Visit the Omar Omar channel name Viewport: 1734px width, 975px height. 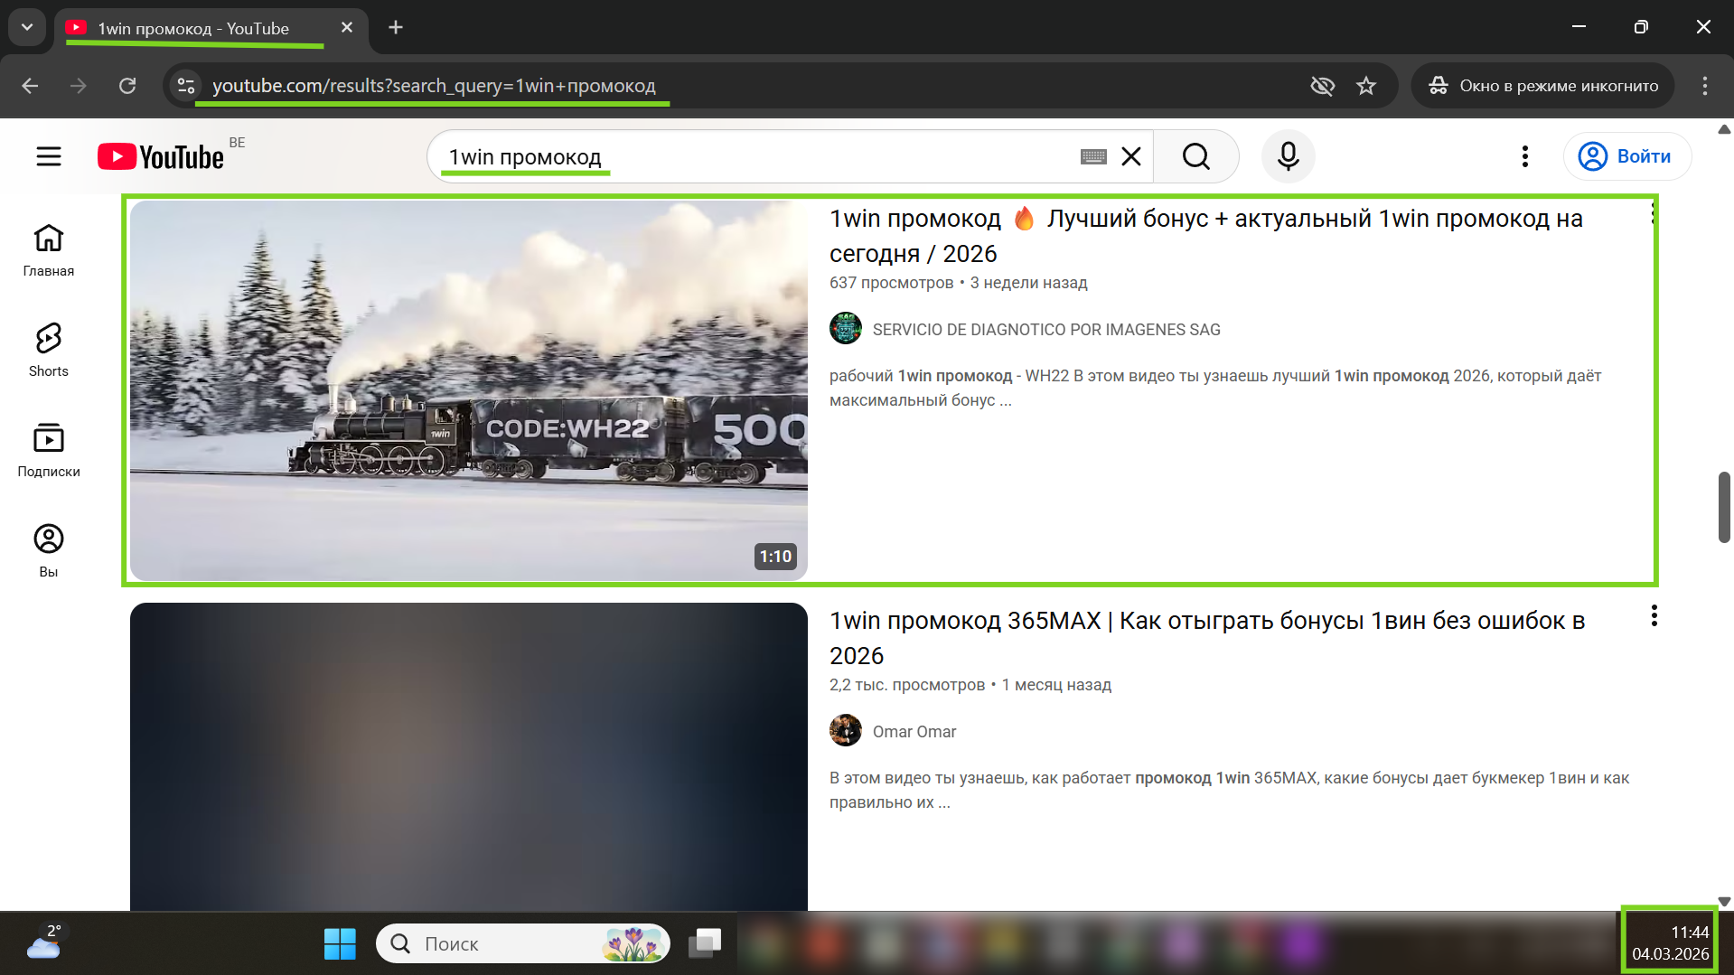pos(914,732)
